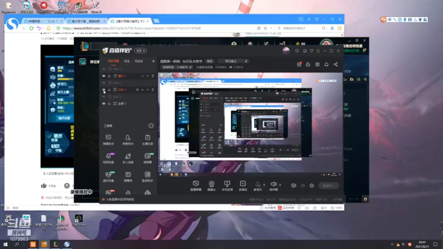Open the hamburger menu in 直播伴侣 title bar
443x249 pixels.
[318, 51]
